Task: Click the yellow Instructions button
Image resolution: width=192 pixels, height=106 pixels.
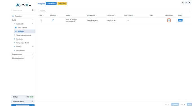Action: click(x=62, y=4)
